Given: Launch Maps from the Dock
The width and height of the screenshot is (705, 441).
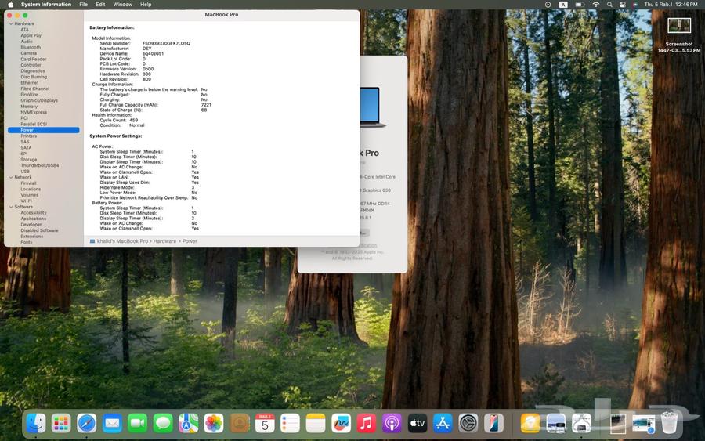Looking at the screenshot, I should click(x=188, y=423).
